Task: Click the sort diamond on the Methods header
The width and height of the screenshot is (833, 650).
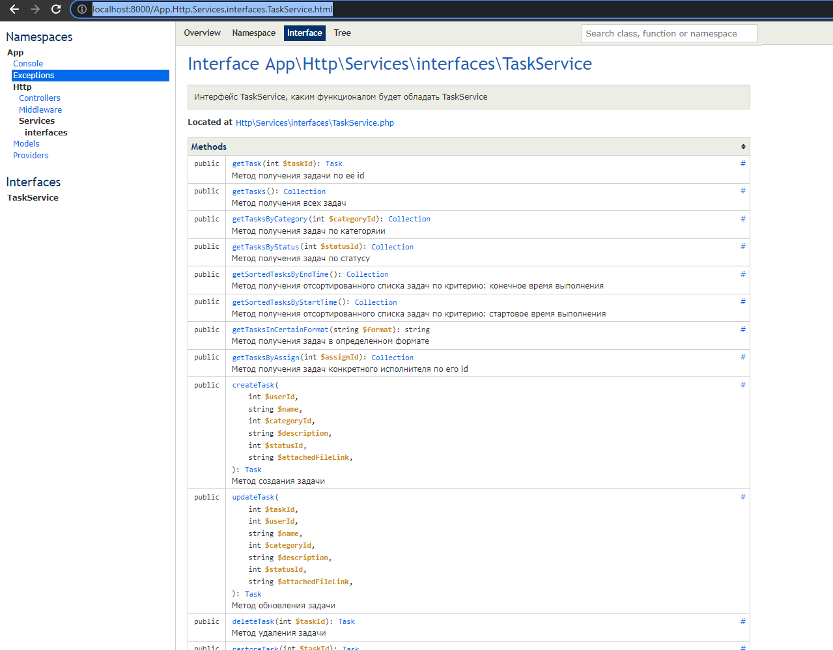Action: [x=743, y=147]
